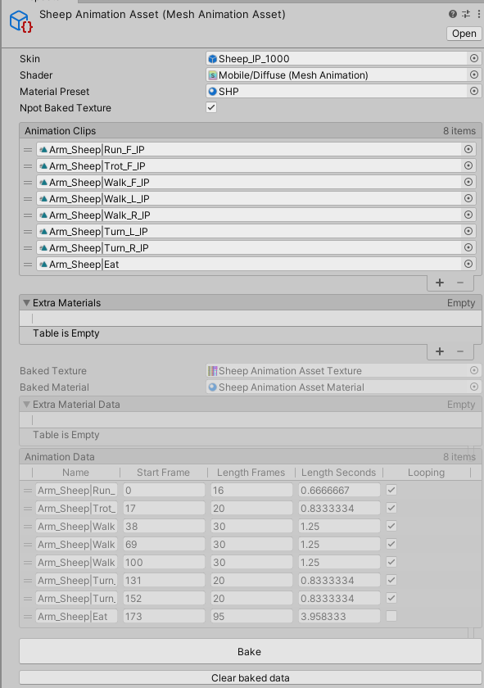Image resolution: width=484 pixels, height=688 pixels.
Task: Collapse the Extra Materials foldout
Action: [x=26, y=303]
